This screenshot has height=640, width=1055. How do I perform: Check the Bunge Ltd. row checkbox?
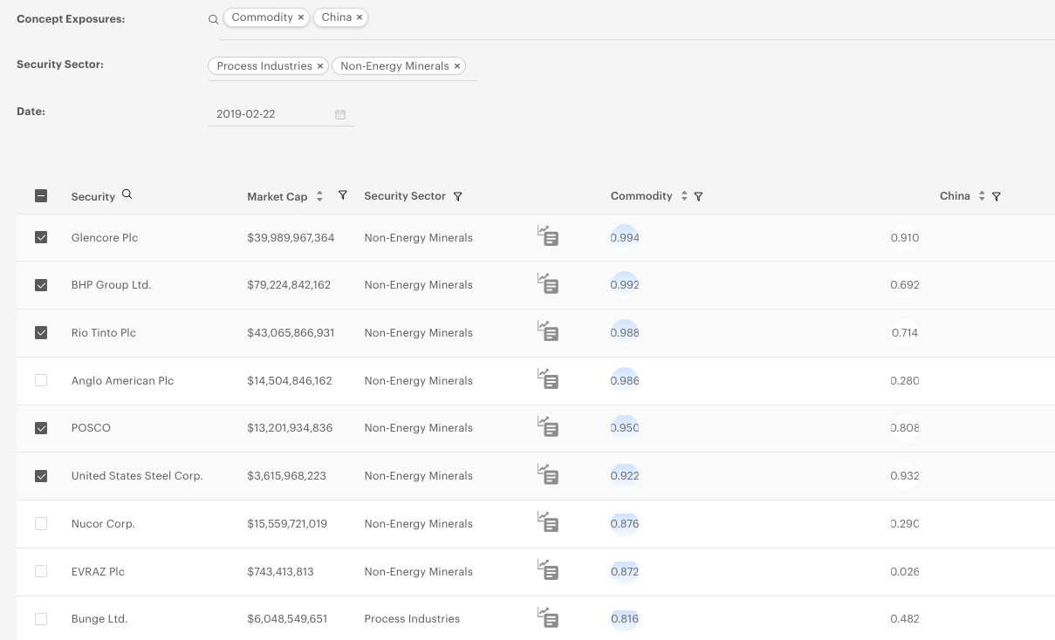(41, 619)
